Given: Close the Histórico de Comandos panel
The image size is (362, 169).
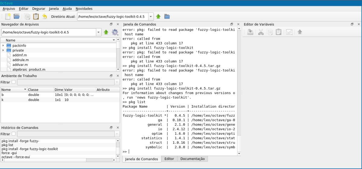Looking at the screenshot, I should click(x=118, y=128).
